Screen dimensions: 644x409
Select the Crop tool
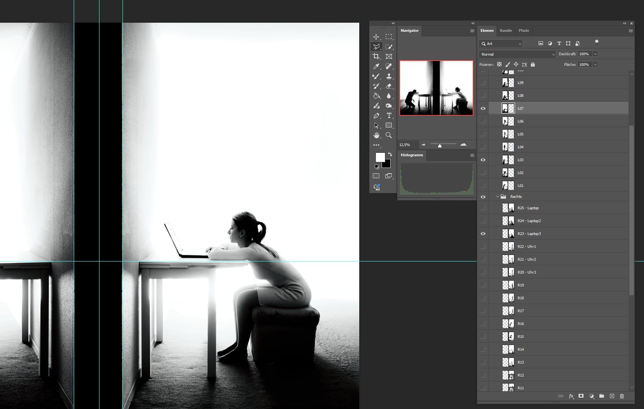tap(376, 56)
